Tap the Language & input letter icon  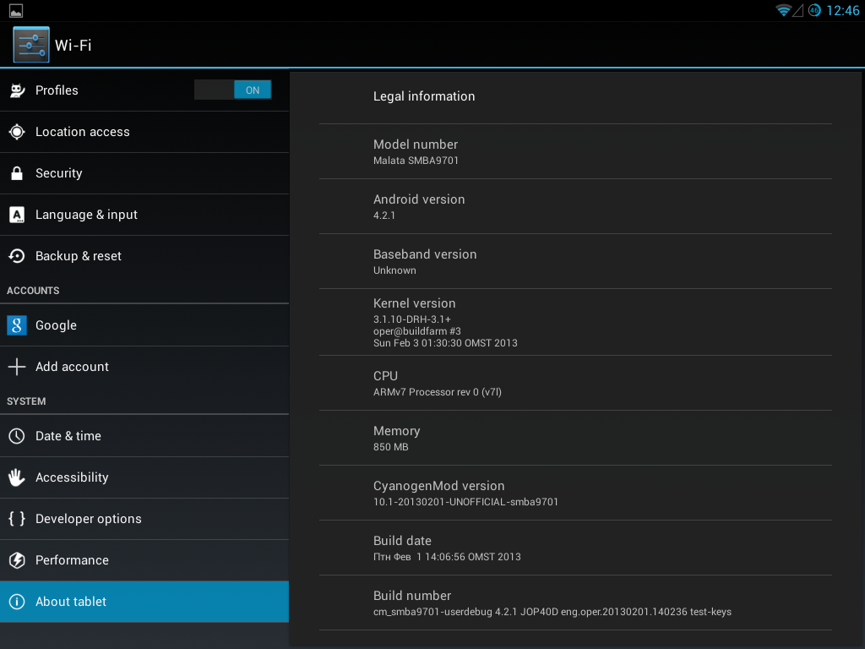pyautogui.click(x=17, y=215)
